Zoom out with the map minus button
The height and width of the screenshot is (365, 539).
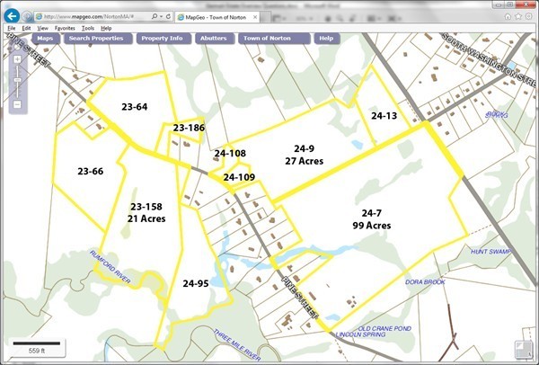[17, 104]
